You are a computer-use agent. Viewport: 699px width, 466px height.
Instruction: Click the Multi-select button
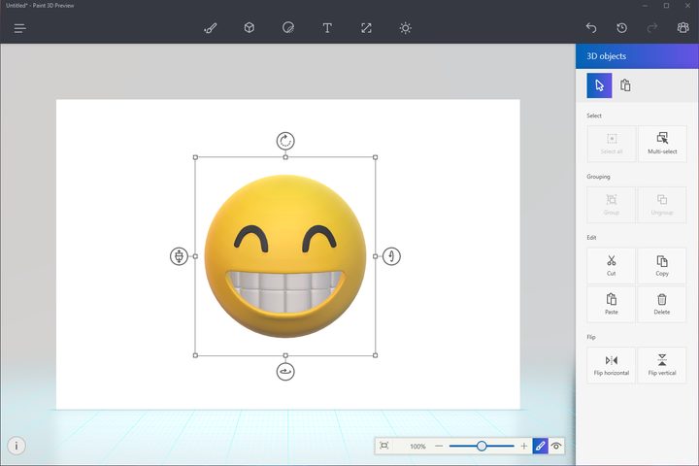tap(662, 144)
